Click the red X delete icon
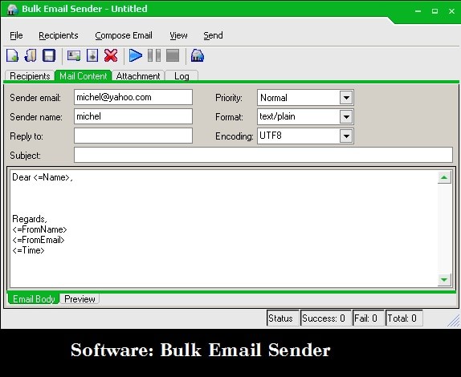 pyautogui.click(x=111, y=55)
